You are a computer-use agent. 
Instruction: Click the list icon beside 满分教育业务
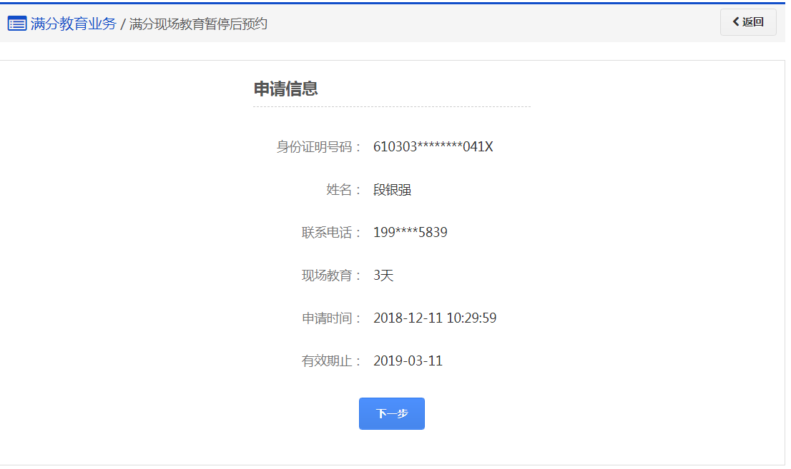17,24
